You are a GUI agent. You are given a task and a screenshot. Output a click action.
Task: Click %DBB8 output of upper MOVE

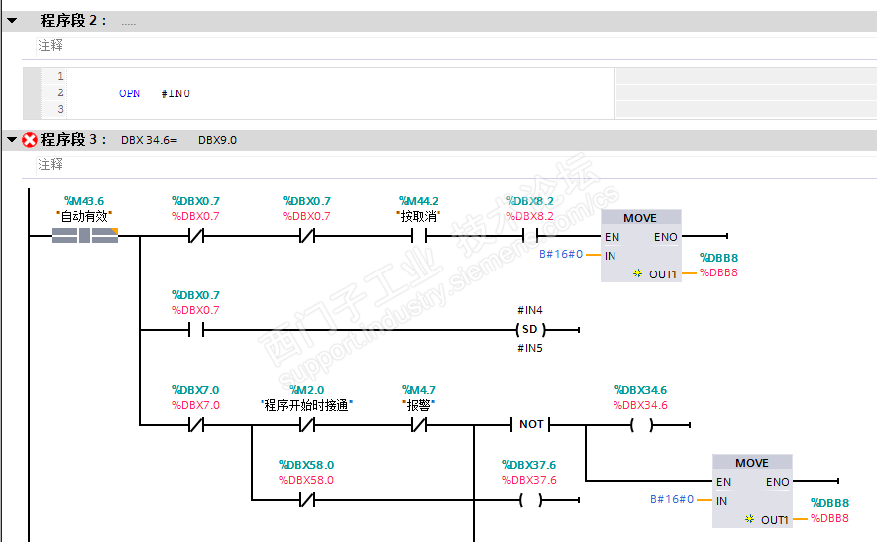[719, 272]
